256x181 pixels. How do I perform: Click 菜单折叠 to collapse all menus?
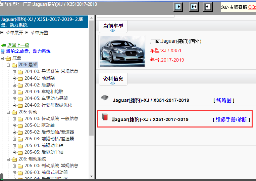(39, 33)
